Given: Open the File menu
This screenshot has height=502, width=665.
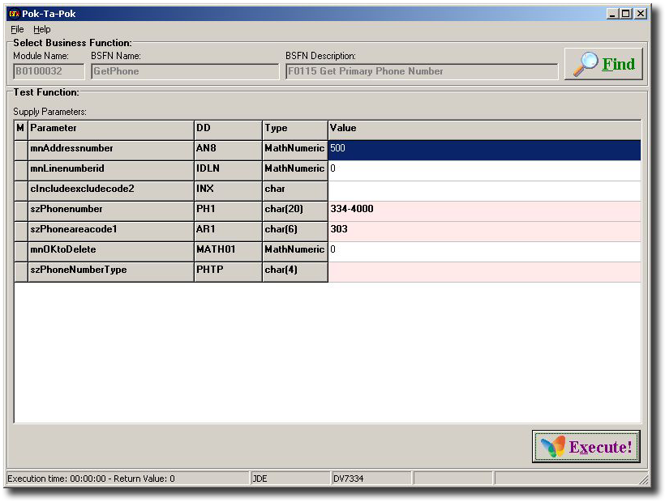Looking at the screenshot, I should coord(17,29).
